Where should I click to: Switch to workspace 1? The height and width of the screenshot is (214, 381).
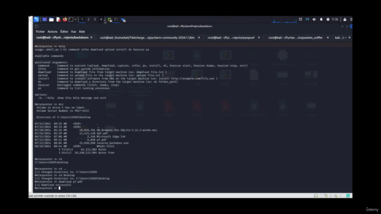(82, 20)
